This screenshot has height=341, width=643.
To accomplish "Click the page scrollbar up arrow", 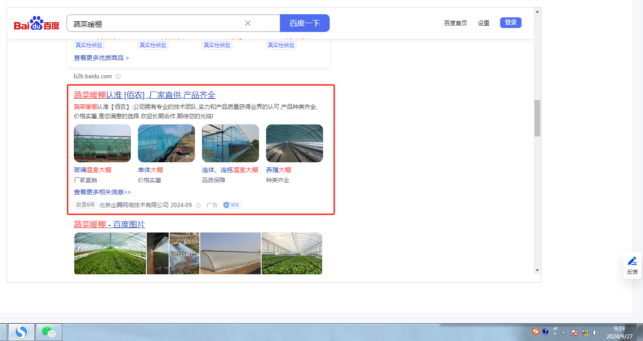I will click(538, 11).
